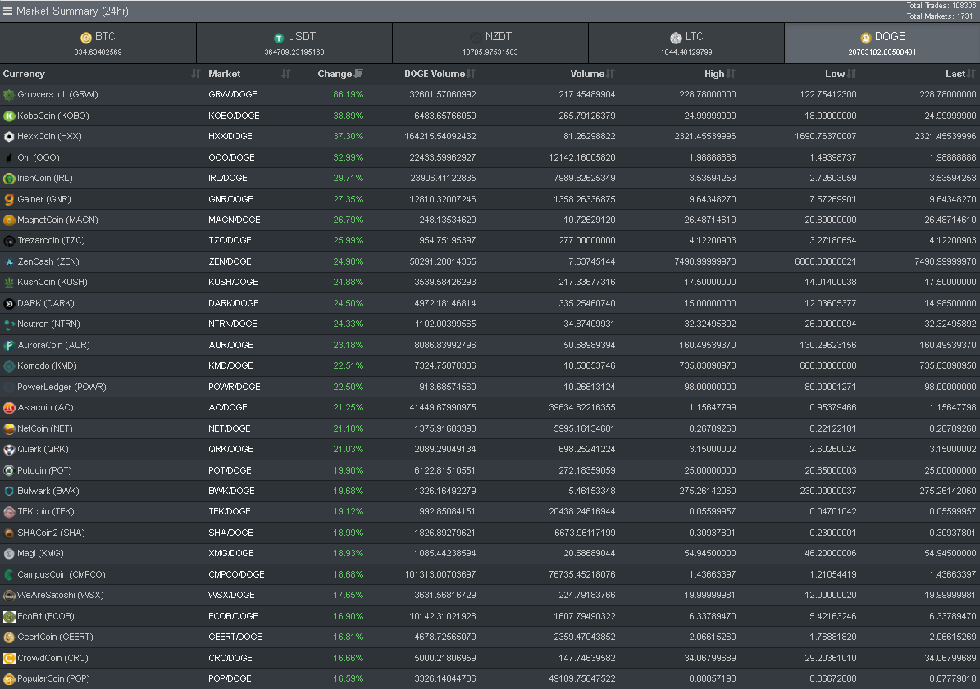Click the CrowdCoin (CRC) coin icon

pyautogui.click(x=9, y=659)
